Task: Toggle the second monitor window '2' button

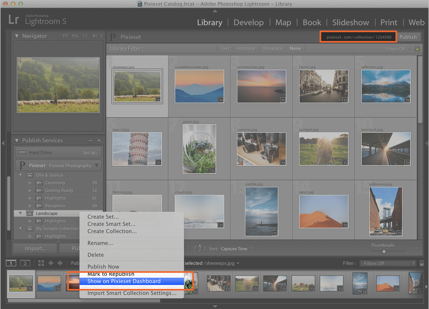Action: coord(25,263)
